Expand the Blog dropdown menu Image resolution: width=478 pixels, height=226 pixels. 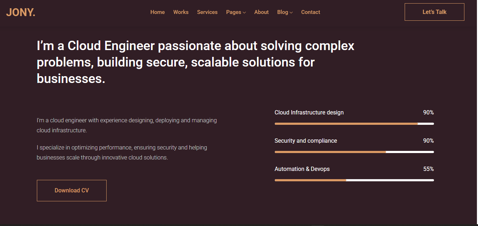[285, 12]
